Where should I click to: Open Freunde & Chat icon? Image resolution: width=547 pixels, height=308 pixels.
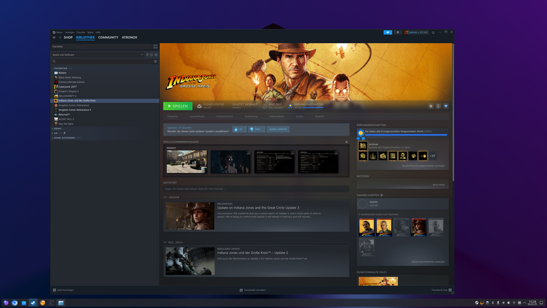[x=450, y=290]
